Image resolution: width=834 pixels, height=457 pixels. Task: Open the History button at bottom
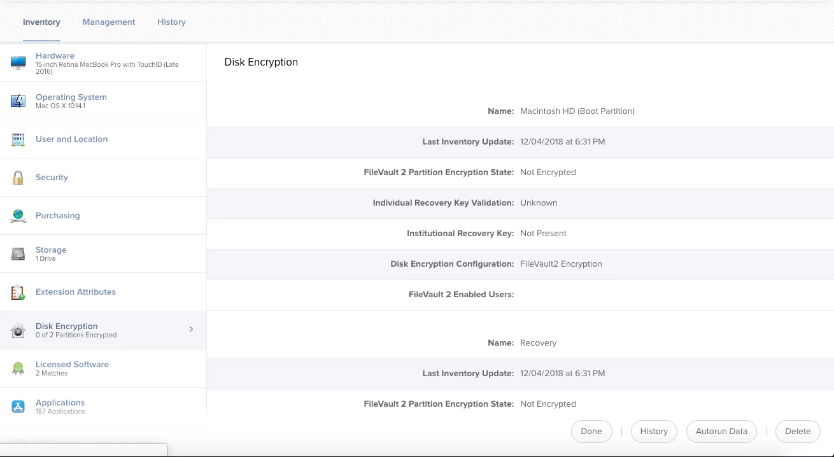(654, 431)
